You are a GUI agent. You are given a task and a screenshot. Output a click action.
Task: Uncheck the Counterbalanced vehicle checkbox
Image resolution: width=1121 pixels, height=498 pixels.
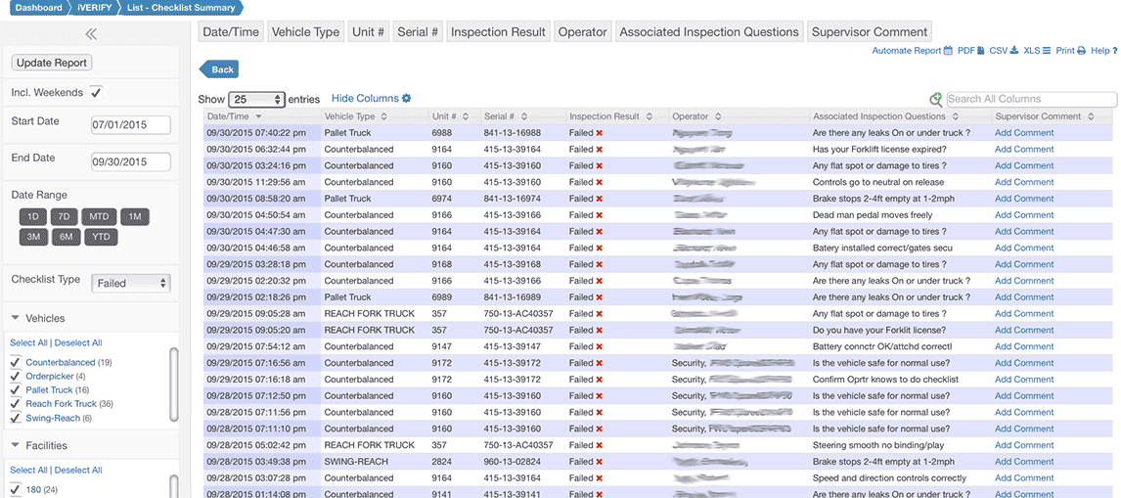[15, 363]
